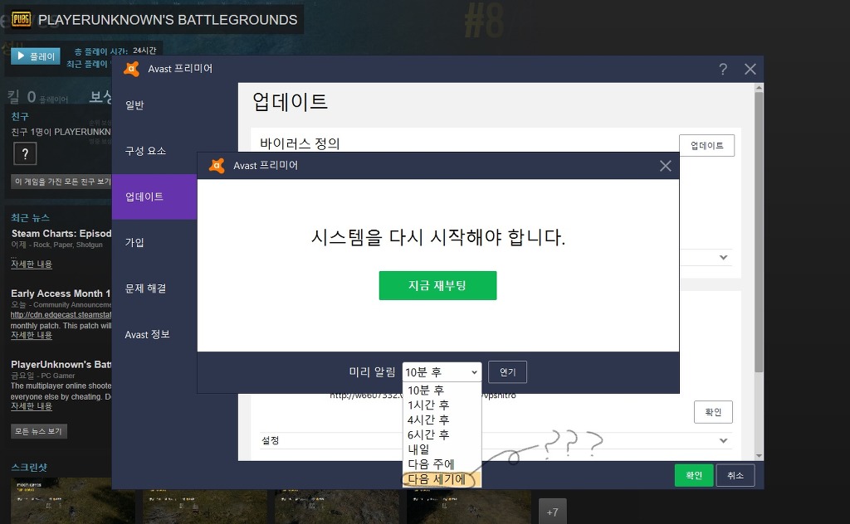The width and height of the screenshot is (850, 524).
Task: Click the Avast settings vertical scrollbar
Action: (x=759, y=233)
